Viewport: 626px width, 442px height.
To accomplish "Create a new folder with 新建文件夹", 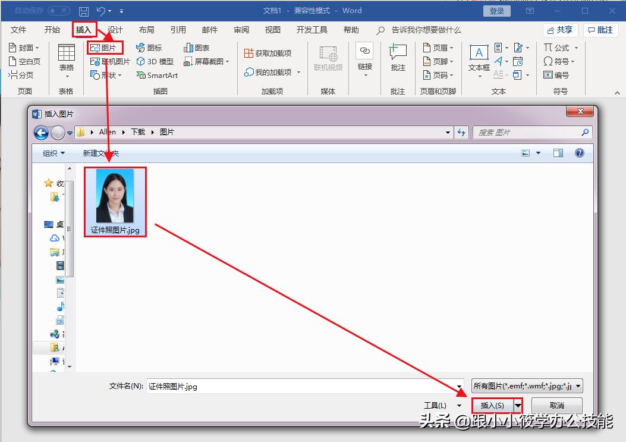I will (x=100, y=152).
